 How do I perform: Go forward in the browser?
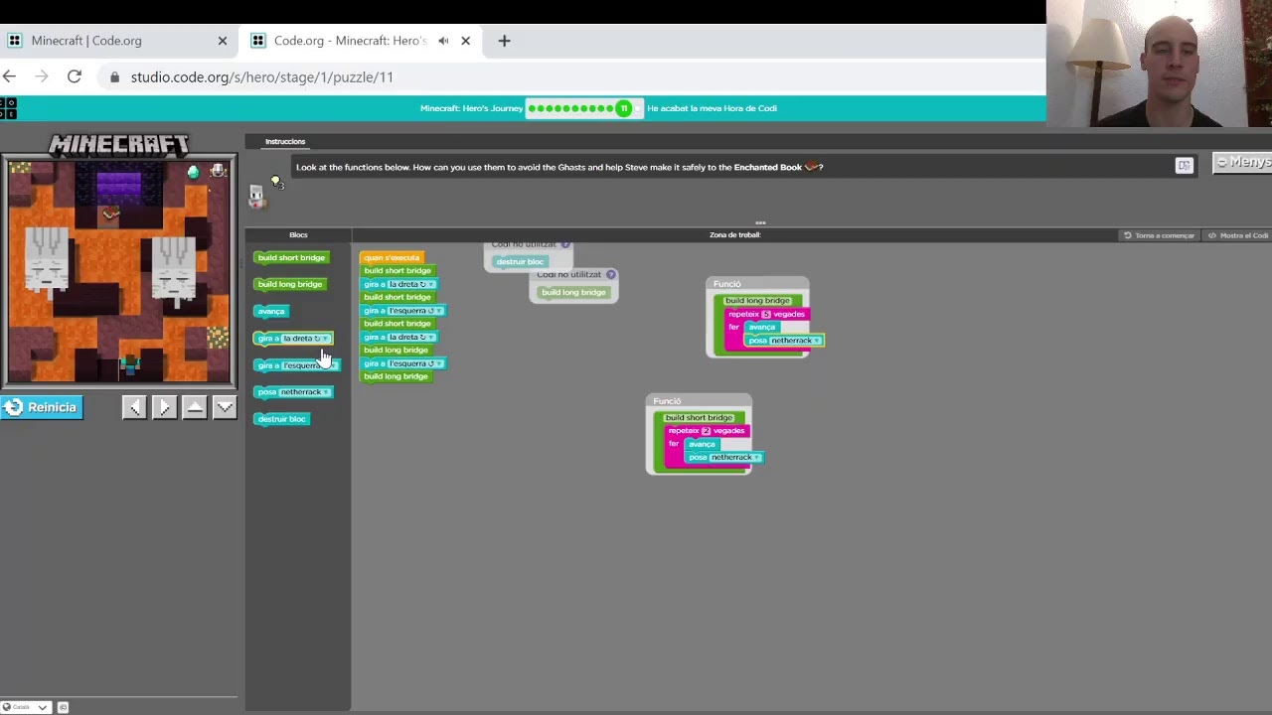42,76
